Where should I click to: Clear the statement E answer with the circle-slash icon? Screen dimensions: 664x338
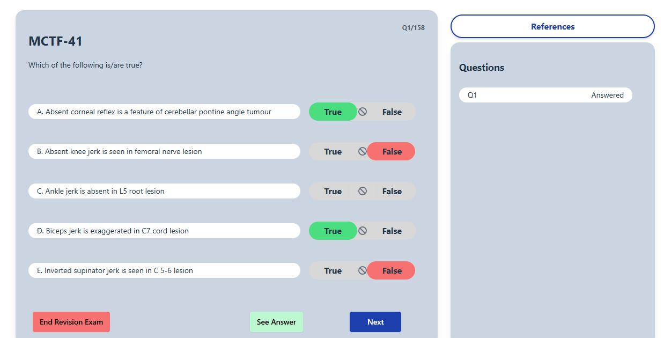click(x=362, y=270)
